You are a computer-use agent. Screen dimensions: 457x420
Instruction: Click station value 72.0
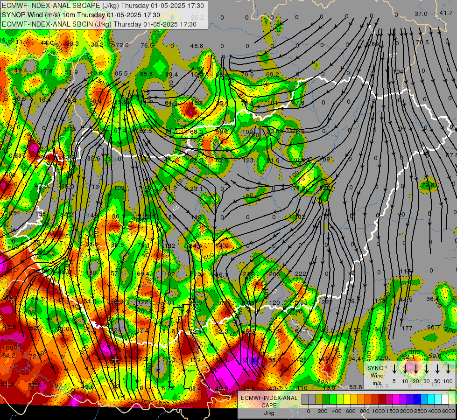pos(122,45)
